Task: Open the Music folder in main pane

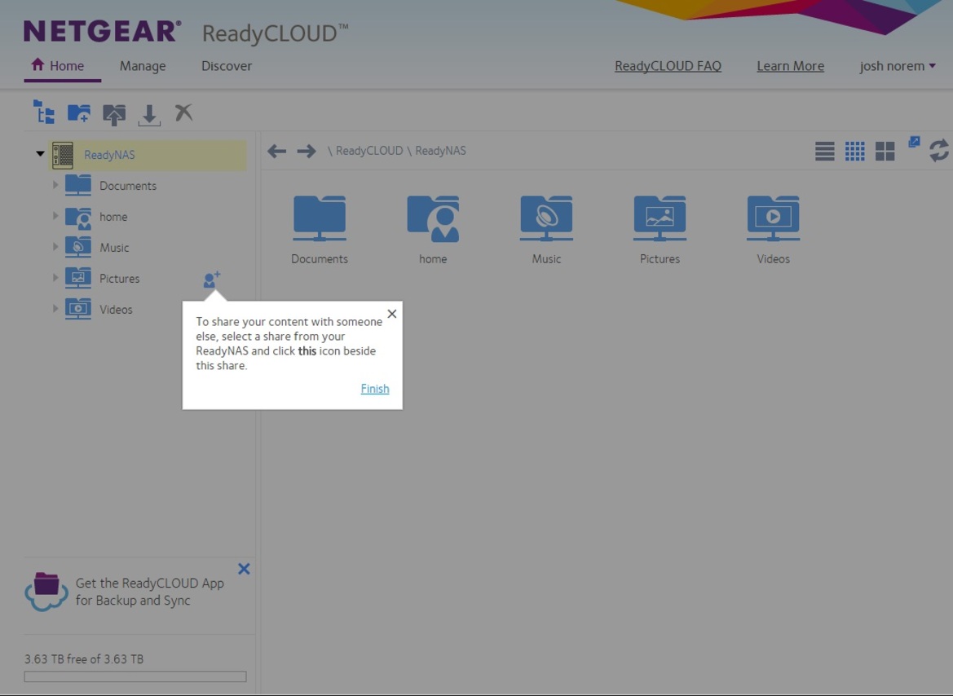Action: point(546,230)
